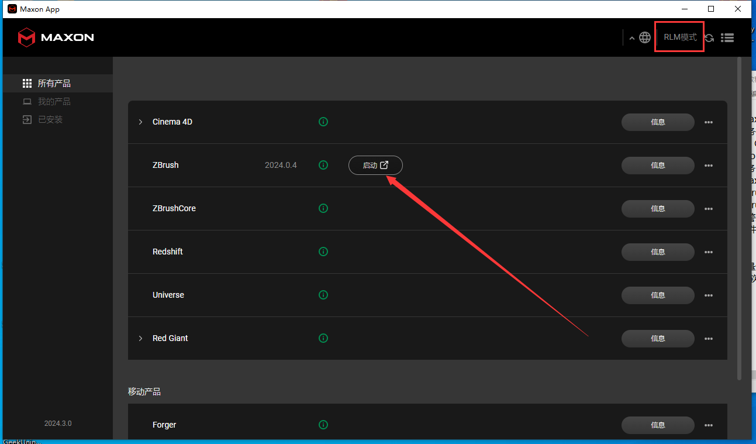The width and height of the screenshot is (756, 444).
Task: Click 信息 button for Forger
Action: 658,425
